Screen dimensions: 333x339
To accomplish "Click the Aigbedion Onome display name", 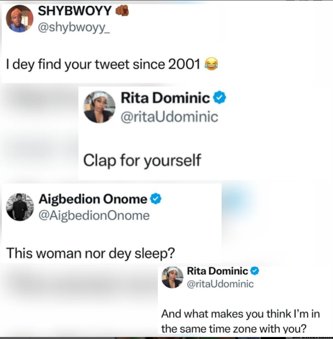I will 93,199.
